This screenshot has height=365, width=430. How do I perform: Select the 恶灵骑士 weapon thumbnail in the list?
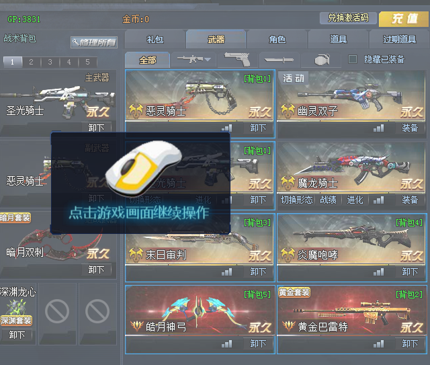[200, 95]
